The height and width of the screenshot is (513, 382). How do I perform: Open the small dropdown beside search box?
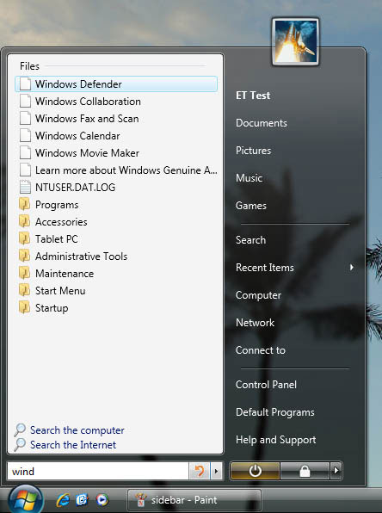point(216,472)
